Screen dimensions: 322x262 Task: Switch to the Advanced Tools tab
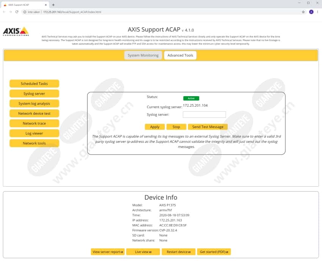[x=180, y=55]
